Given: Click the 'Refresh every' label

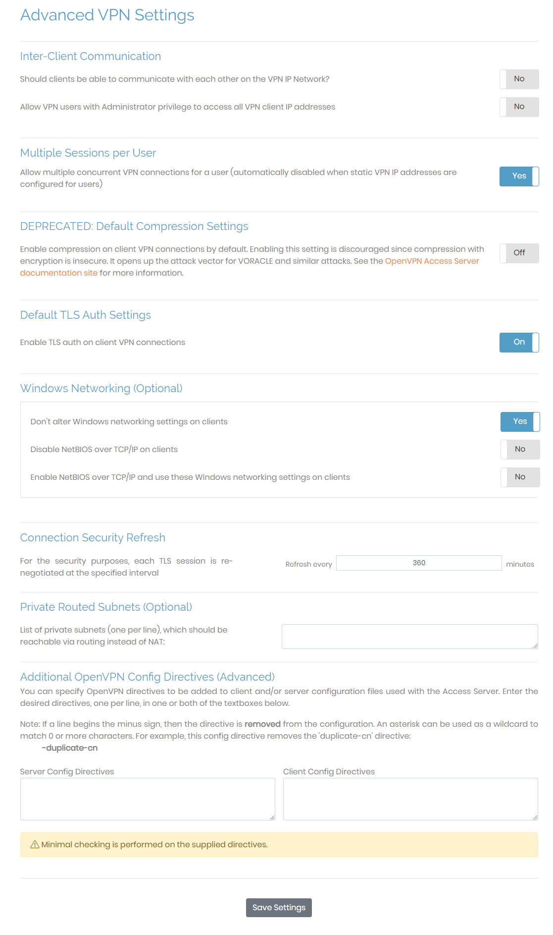Looking at the screenshot, I should coord(308,564).
